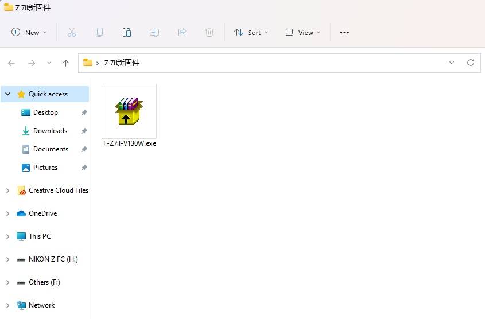Expand the Others (F:) drive node
The width and height of the screenshot is (485, 319).
7,282
